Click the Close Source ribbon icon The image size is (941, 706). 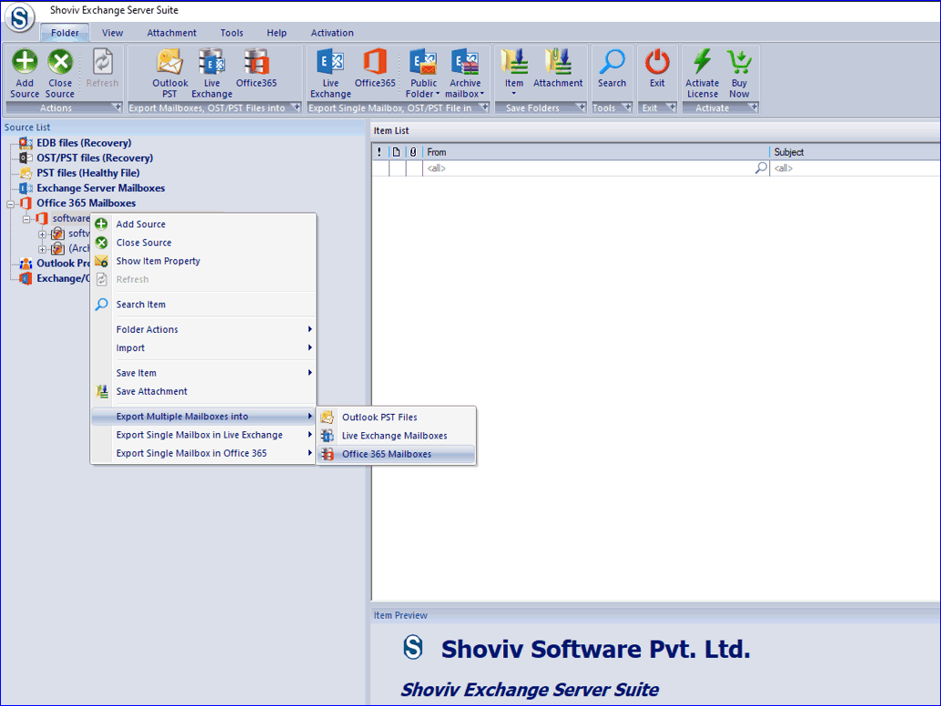point(60,62)
